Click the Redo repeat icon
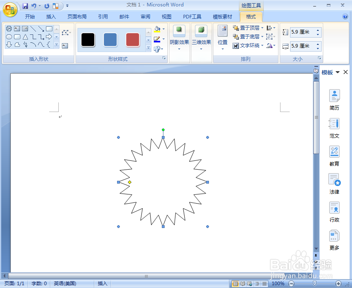This screenshot has height=288, width=352. (x=47, y=6)
